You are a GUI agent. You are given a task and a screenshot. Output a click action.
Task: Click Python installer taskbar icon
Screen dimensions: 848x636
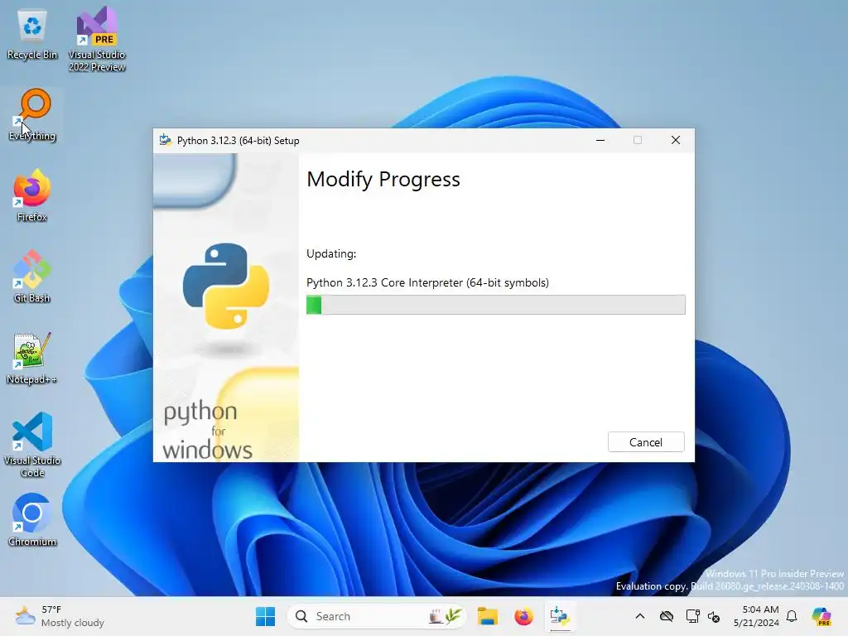click(x=560, y=616)
